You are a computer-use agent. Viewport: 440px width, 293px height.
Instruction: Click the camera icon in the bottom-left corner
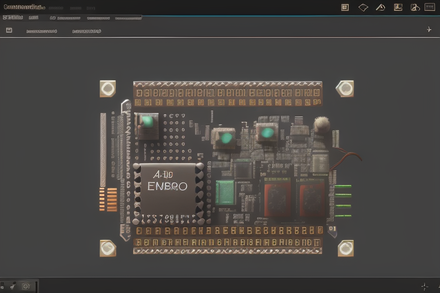click(25, 286)
